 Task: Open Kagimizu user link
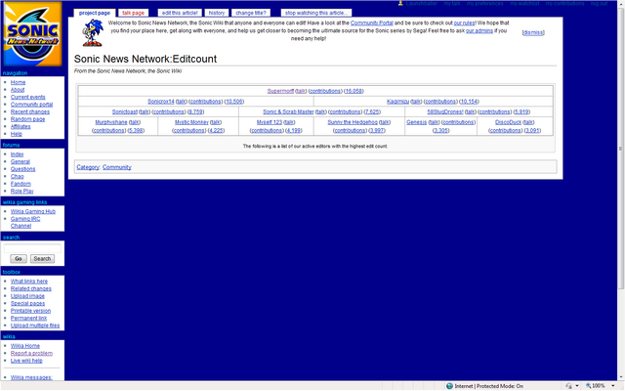397,102
